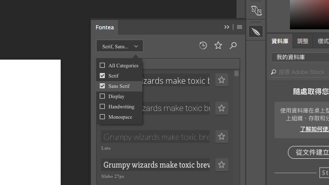This screenshot has height=185, width=329.
Task: Open the Fontea font search magnifier
Action: pos(233,46)
